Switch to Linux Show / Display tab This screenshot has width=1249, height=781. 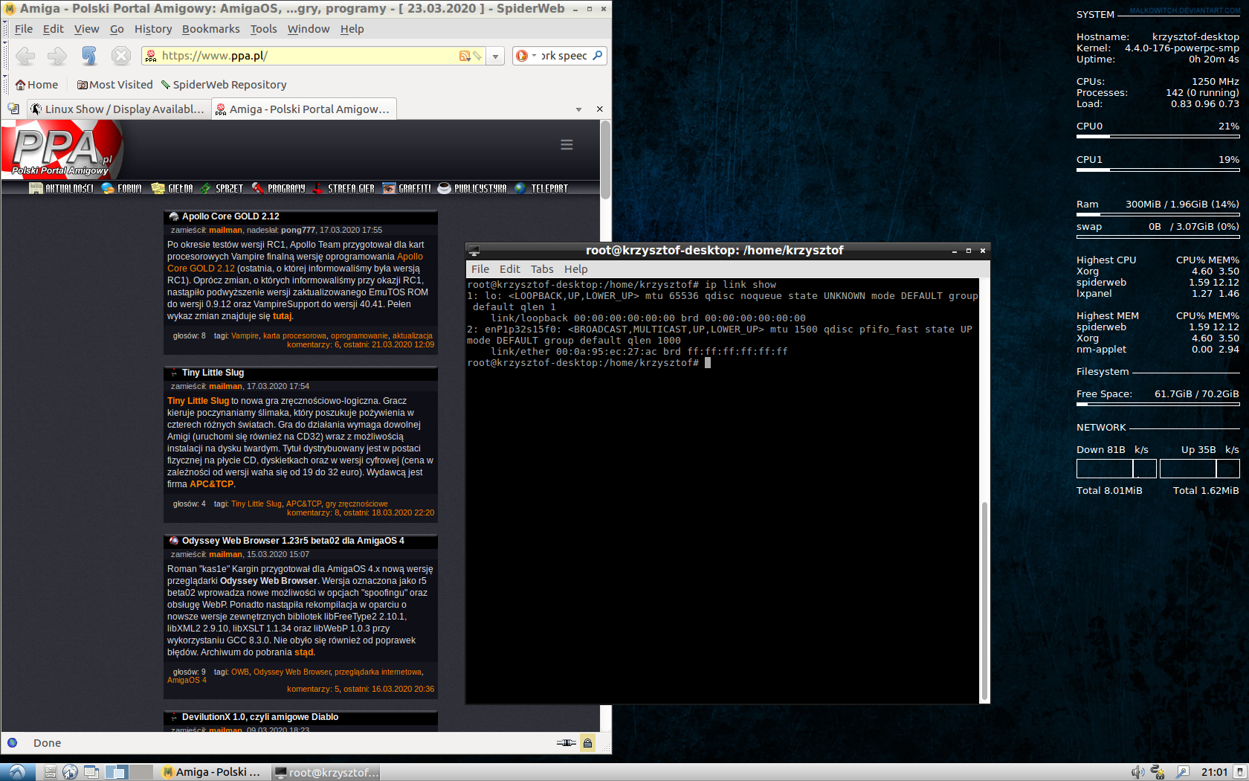tap(117, 109)
